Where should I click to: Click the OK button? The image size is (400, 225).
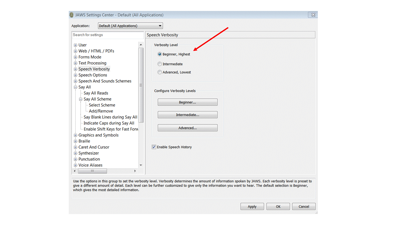coord(278,207)
